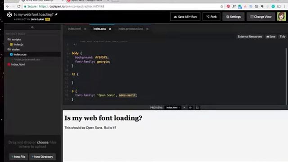Reload the browser page
This screenshot has height=162, width=288.
click(19, 6)
